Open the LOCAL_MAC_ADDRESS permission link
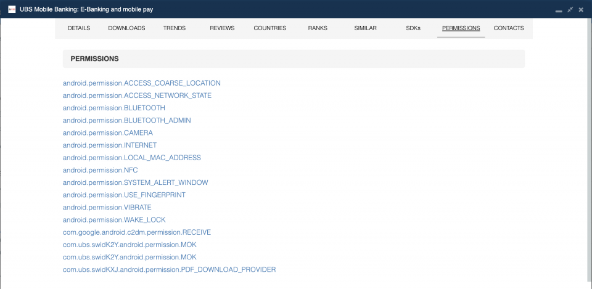592x289 pixels. [132, 158]
